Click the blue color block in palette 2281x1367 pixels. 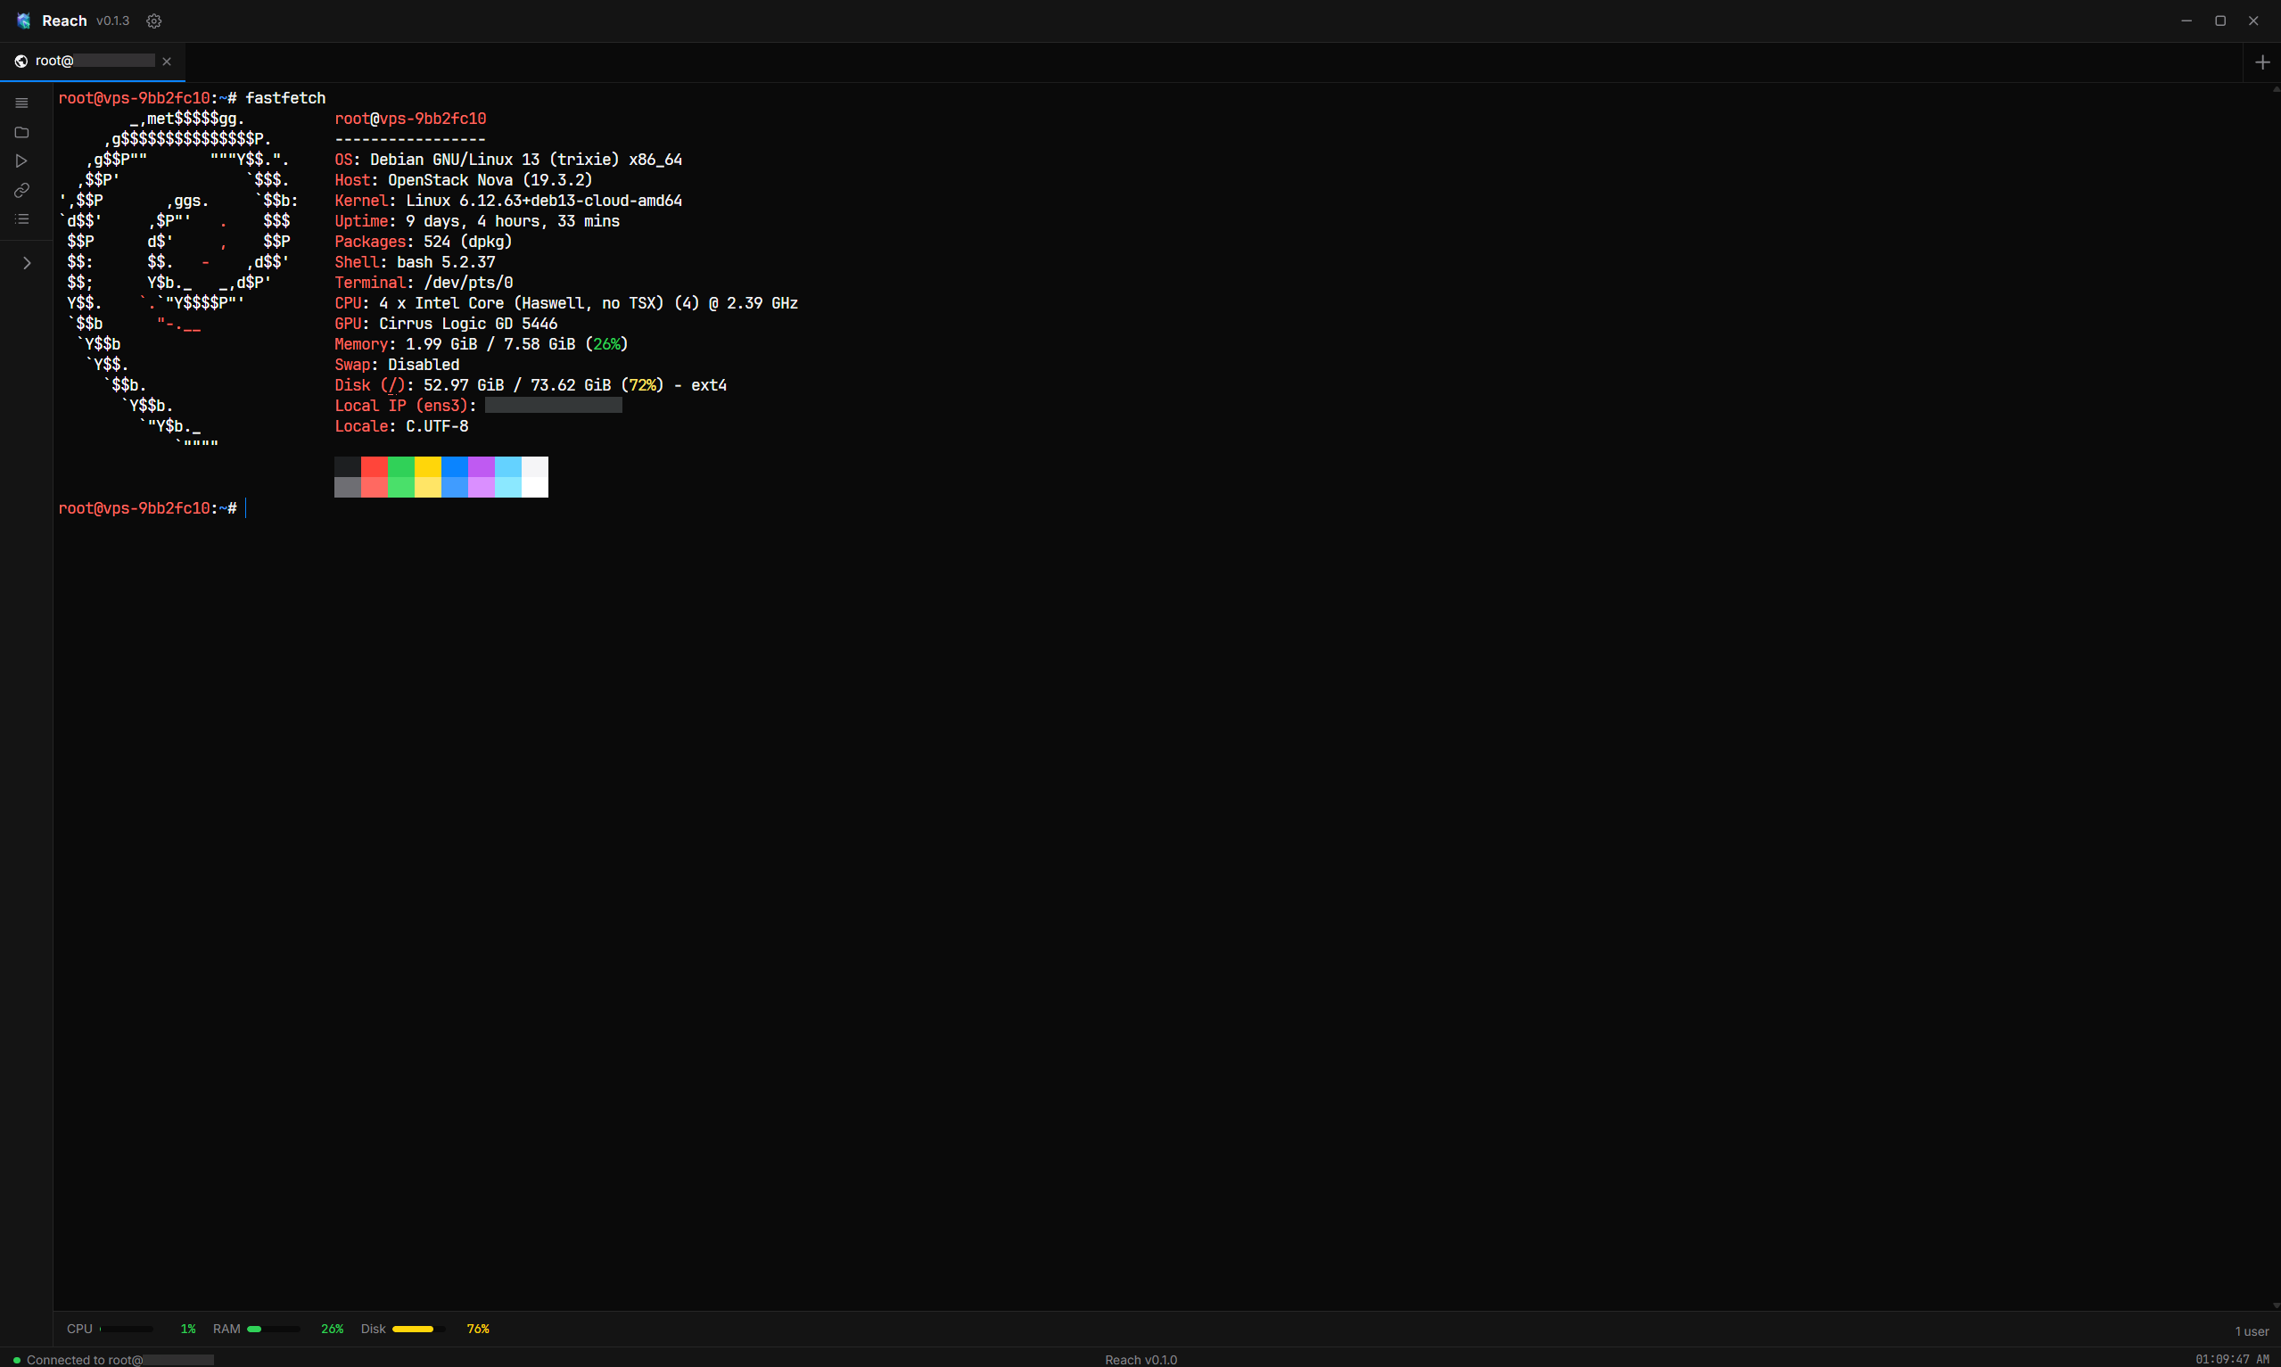[x=455, y=467]
